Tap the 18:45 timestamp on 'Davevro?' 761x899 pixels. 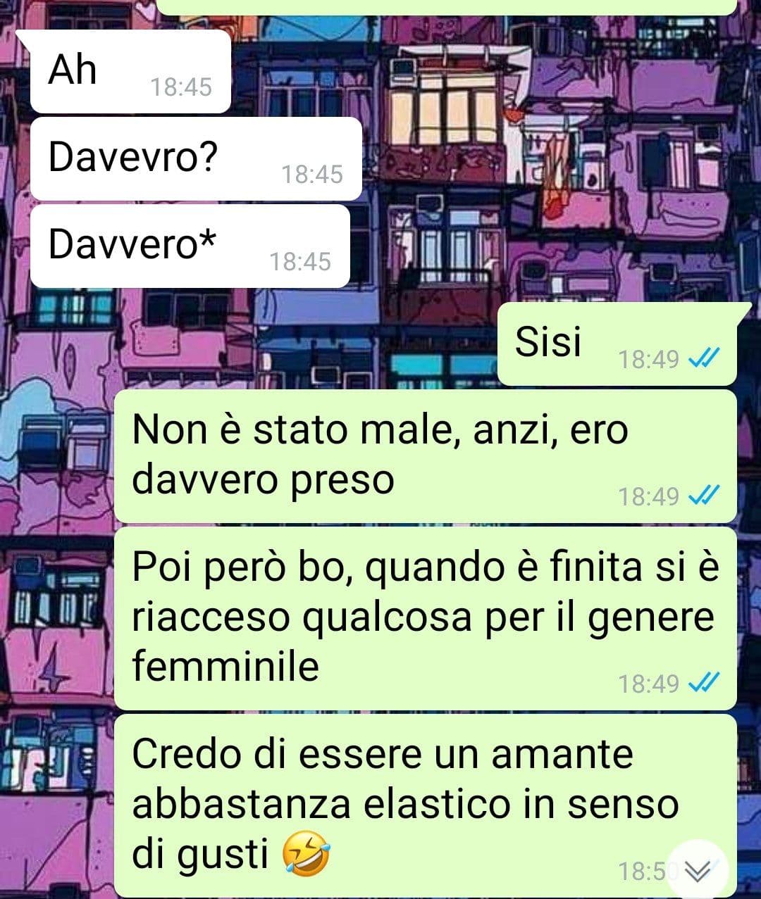pyautogui.click(x=312, y=175)
